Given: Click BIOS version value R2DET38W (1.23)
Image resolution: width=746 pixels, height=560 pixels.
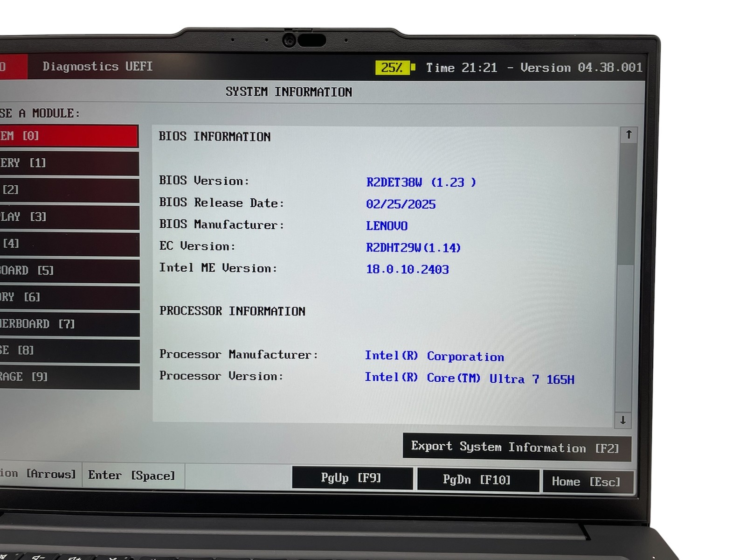Looking at the screenshot, I should coord(421,182).
